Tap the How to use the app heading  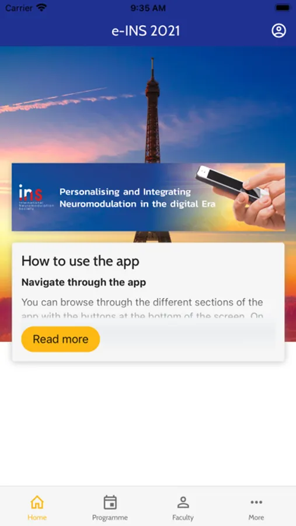(x=81, y=261)
